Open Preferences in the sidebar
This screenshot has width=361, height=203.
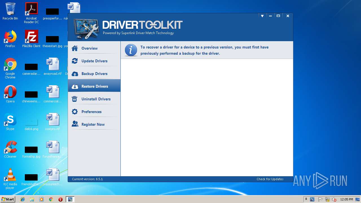(94, 112)
